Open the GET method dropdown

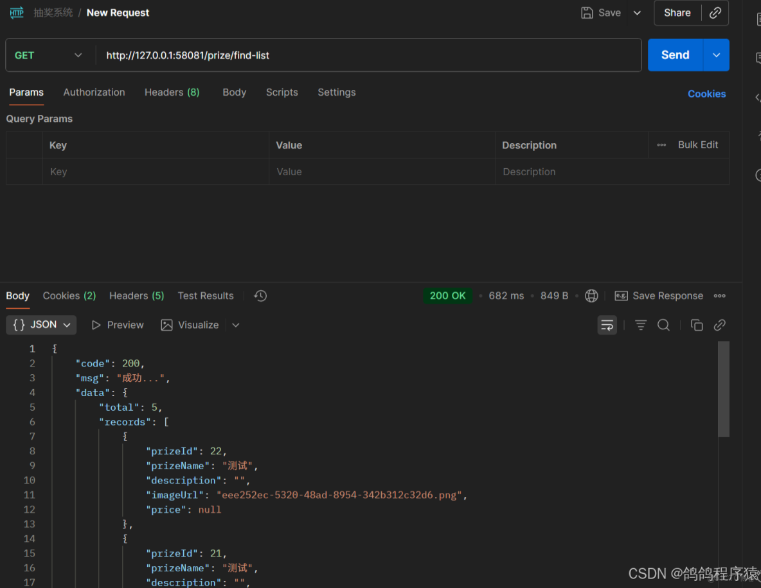50,55
